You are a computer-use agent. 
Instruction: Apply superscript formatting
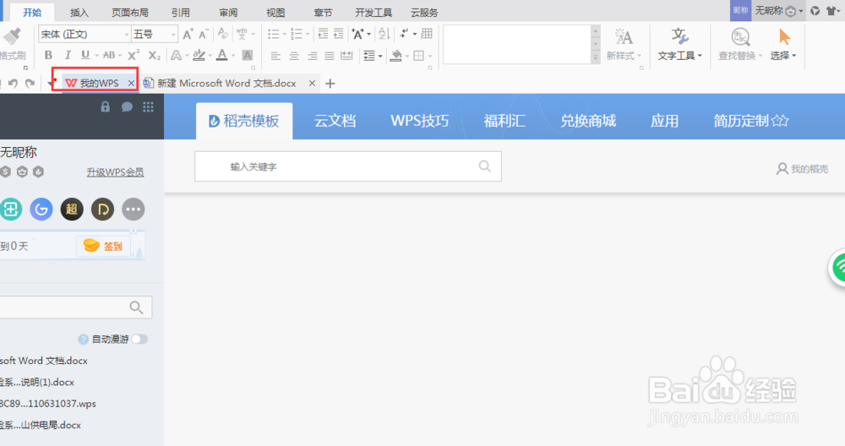point(134,55)
